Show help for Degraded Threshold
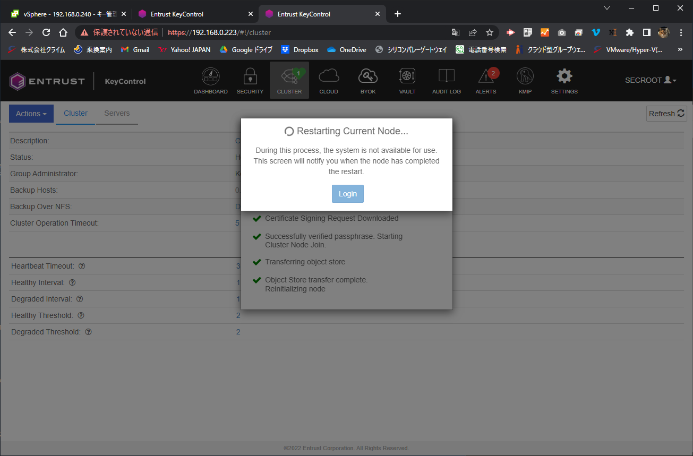The image size is (693, 456). click(88, 332)
